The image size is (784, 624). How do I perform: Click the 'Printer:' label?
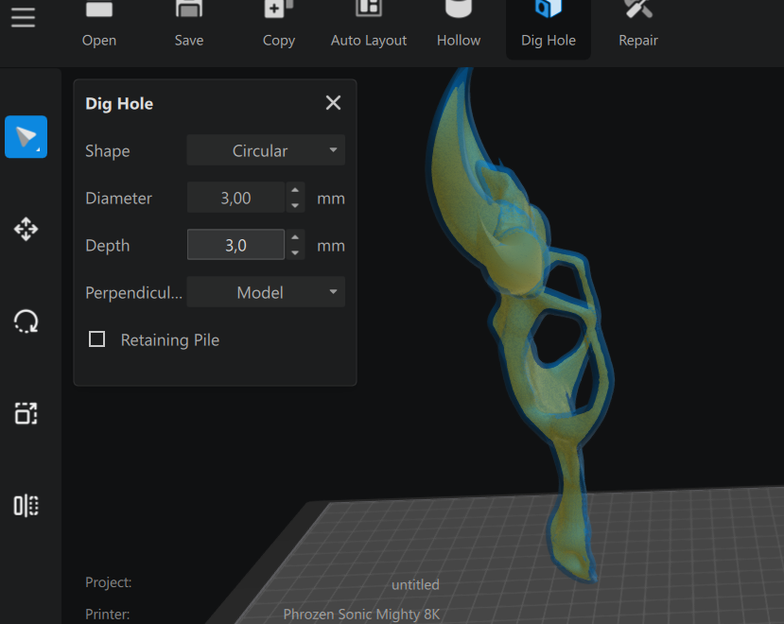click(107, 614)
